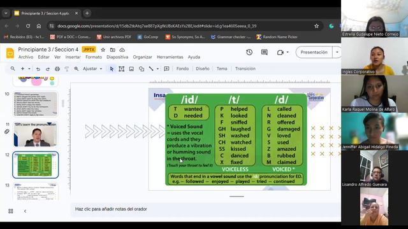Open grid view of slides
This screenshot has width=408, height=229.
tap(11, 211)
